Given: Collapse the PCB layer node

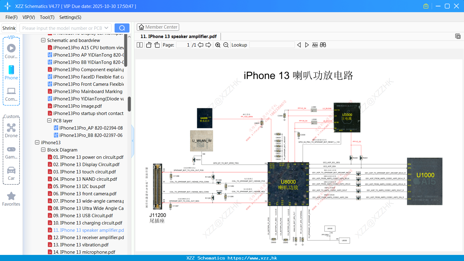Looking at the screenshot, I should pyautogui.click(x=49, y=120).
